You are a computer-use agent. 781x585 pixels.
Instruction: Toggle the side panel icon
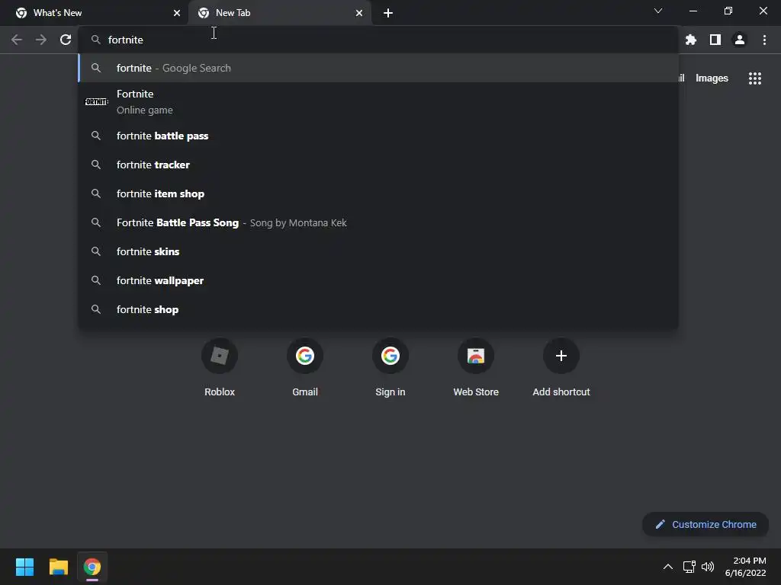tap(715, 40)
